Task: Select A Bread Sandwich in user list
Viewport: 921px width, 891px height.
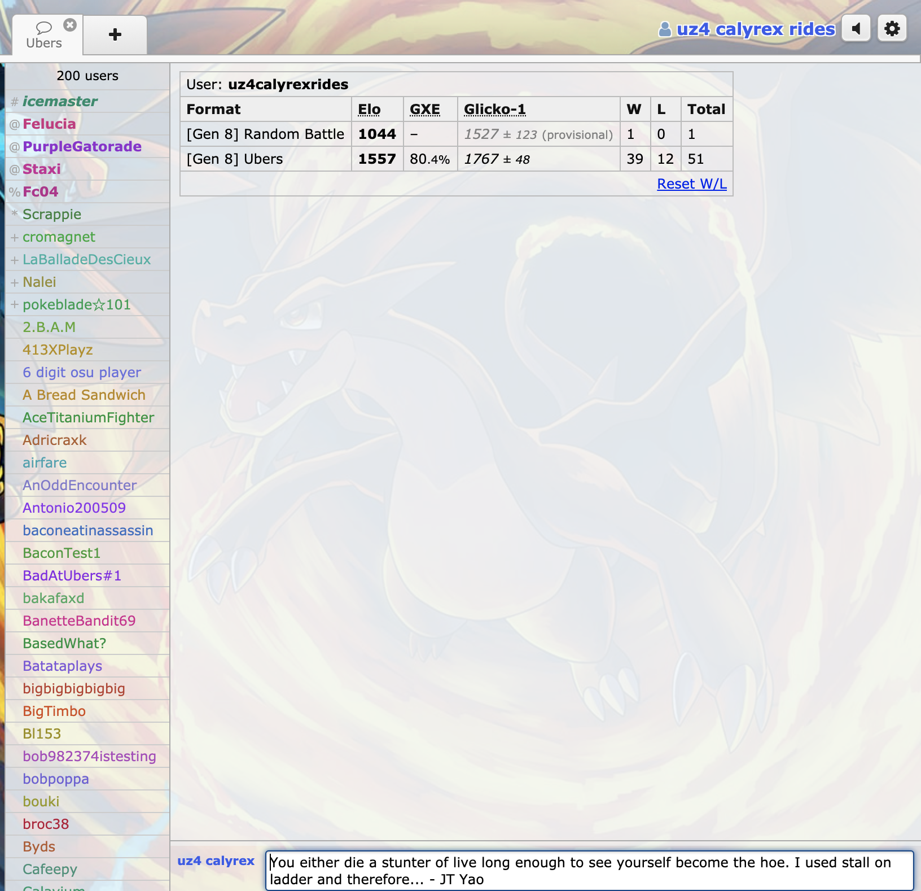Action: (x=84, y=395)
